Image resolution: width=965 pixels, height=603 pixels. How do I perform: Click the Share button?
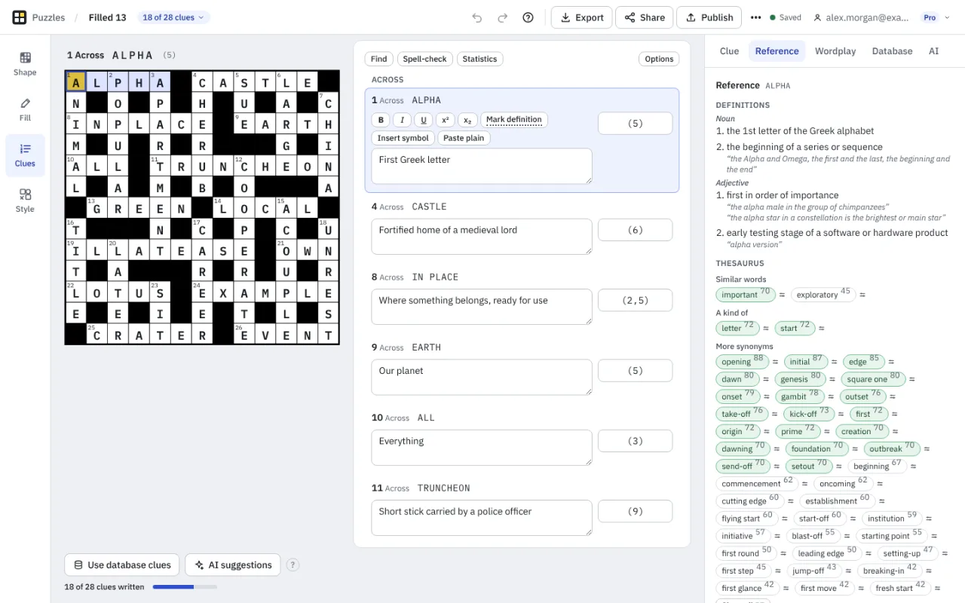coord(643,17)
